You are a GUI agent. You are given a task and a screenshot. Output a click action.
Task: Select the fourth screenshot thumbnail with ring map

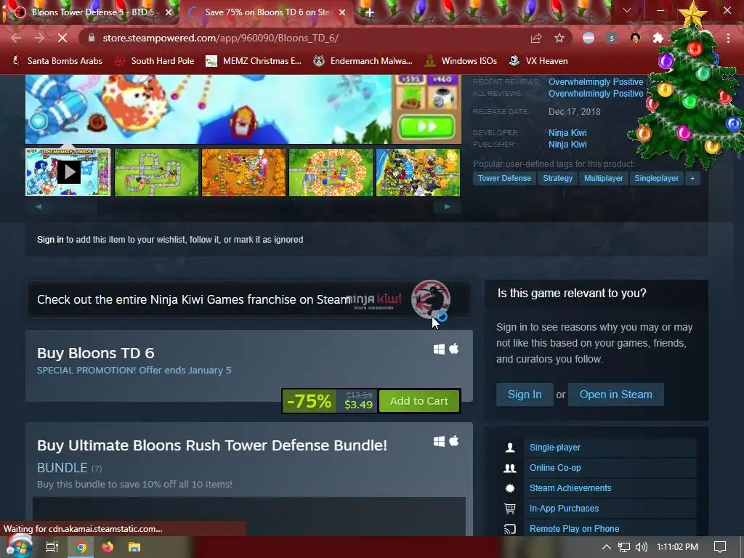point(331,172)
